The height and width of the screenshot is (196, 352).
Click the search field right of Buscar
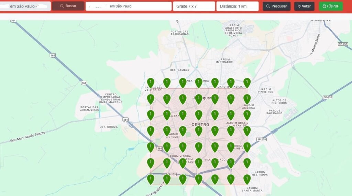point(128,6)
